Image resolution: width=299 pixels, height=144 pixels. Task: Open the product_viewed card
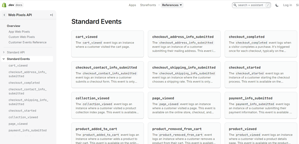[x=261, y=134]
